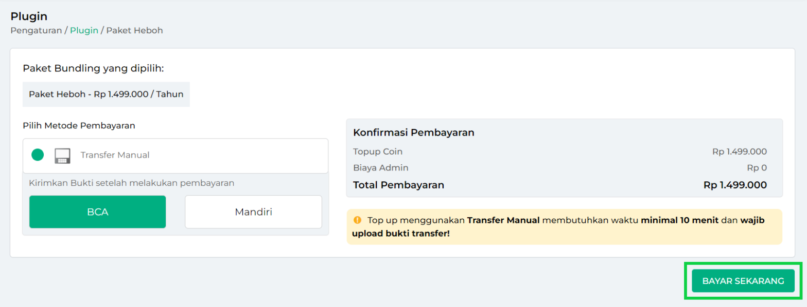Screen dimensions: 807x307
Task: Click the Paket Heboh price badge
Action: coord(106,94)
